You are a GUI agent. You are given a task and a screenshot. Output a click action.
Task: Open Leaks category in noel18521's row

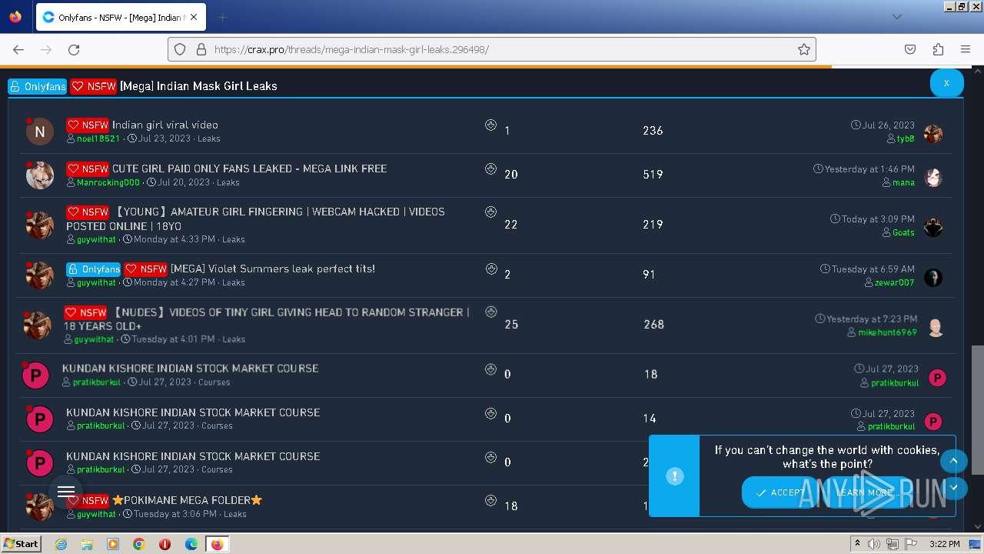click(209, 139)
